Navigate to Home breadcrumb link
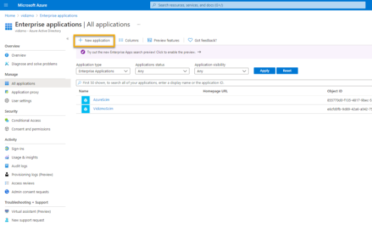The image size is (372, 242). pos(10,14)
